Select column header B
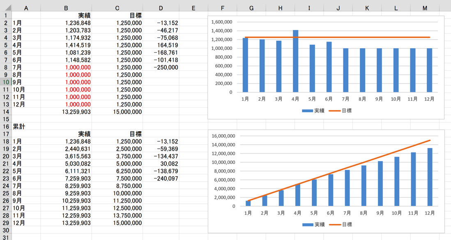This screenshot has height=240, width=451. point(66,8)
